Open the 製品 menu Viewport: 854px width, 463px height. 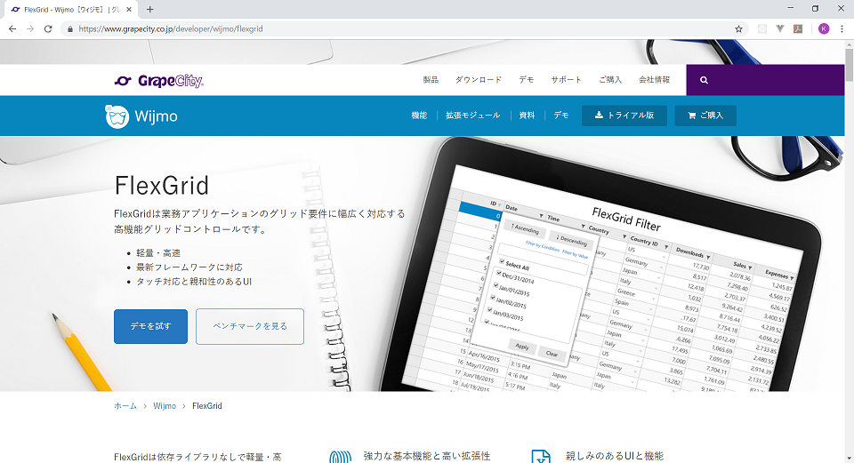[x=431, y=80]
